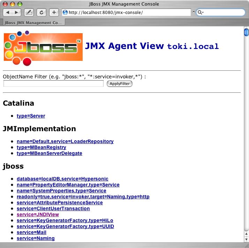Click the JBoss logo image
The width and height of the screenshot is (249, 248).
point(43,48)
